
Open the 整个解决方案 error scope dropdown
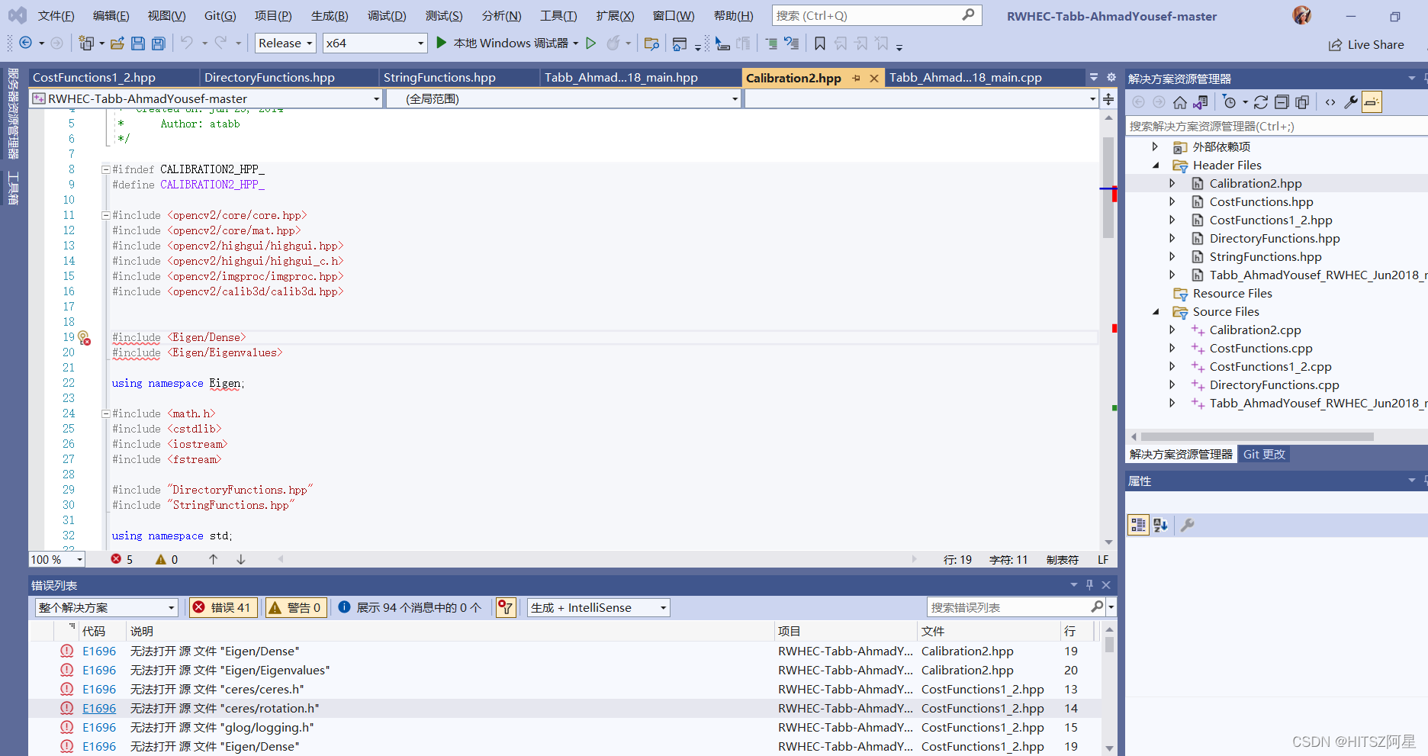click(x=107, y=607)
